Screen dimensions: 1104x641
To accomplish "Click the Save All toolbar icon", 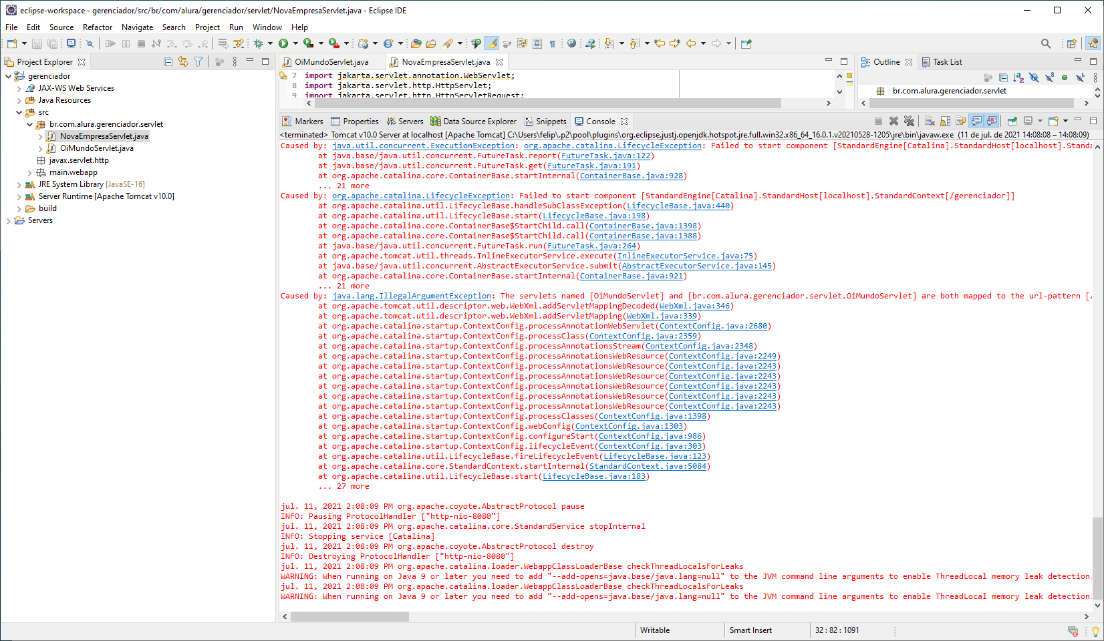I will click(52, 43).
